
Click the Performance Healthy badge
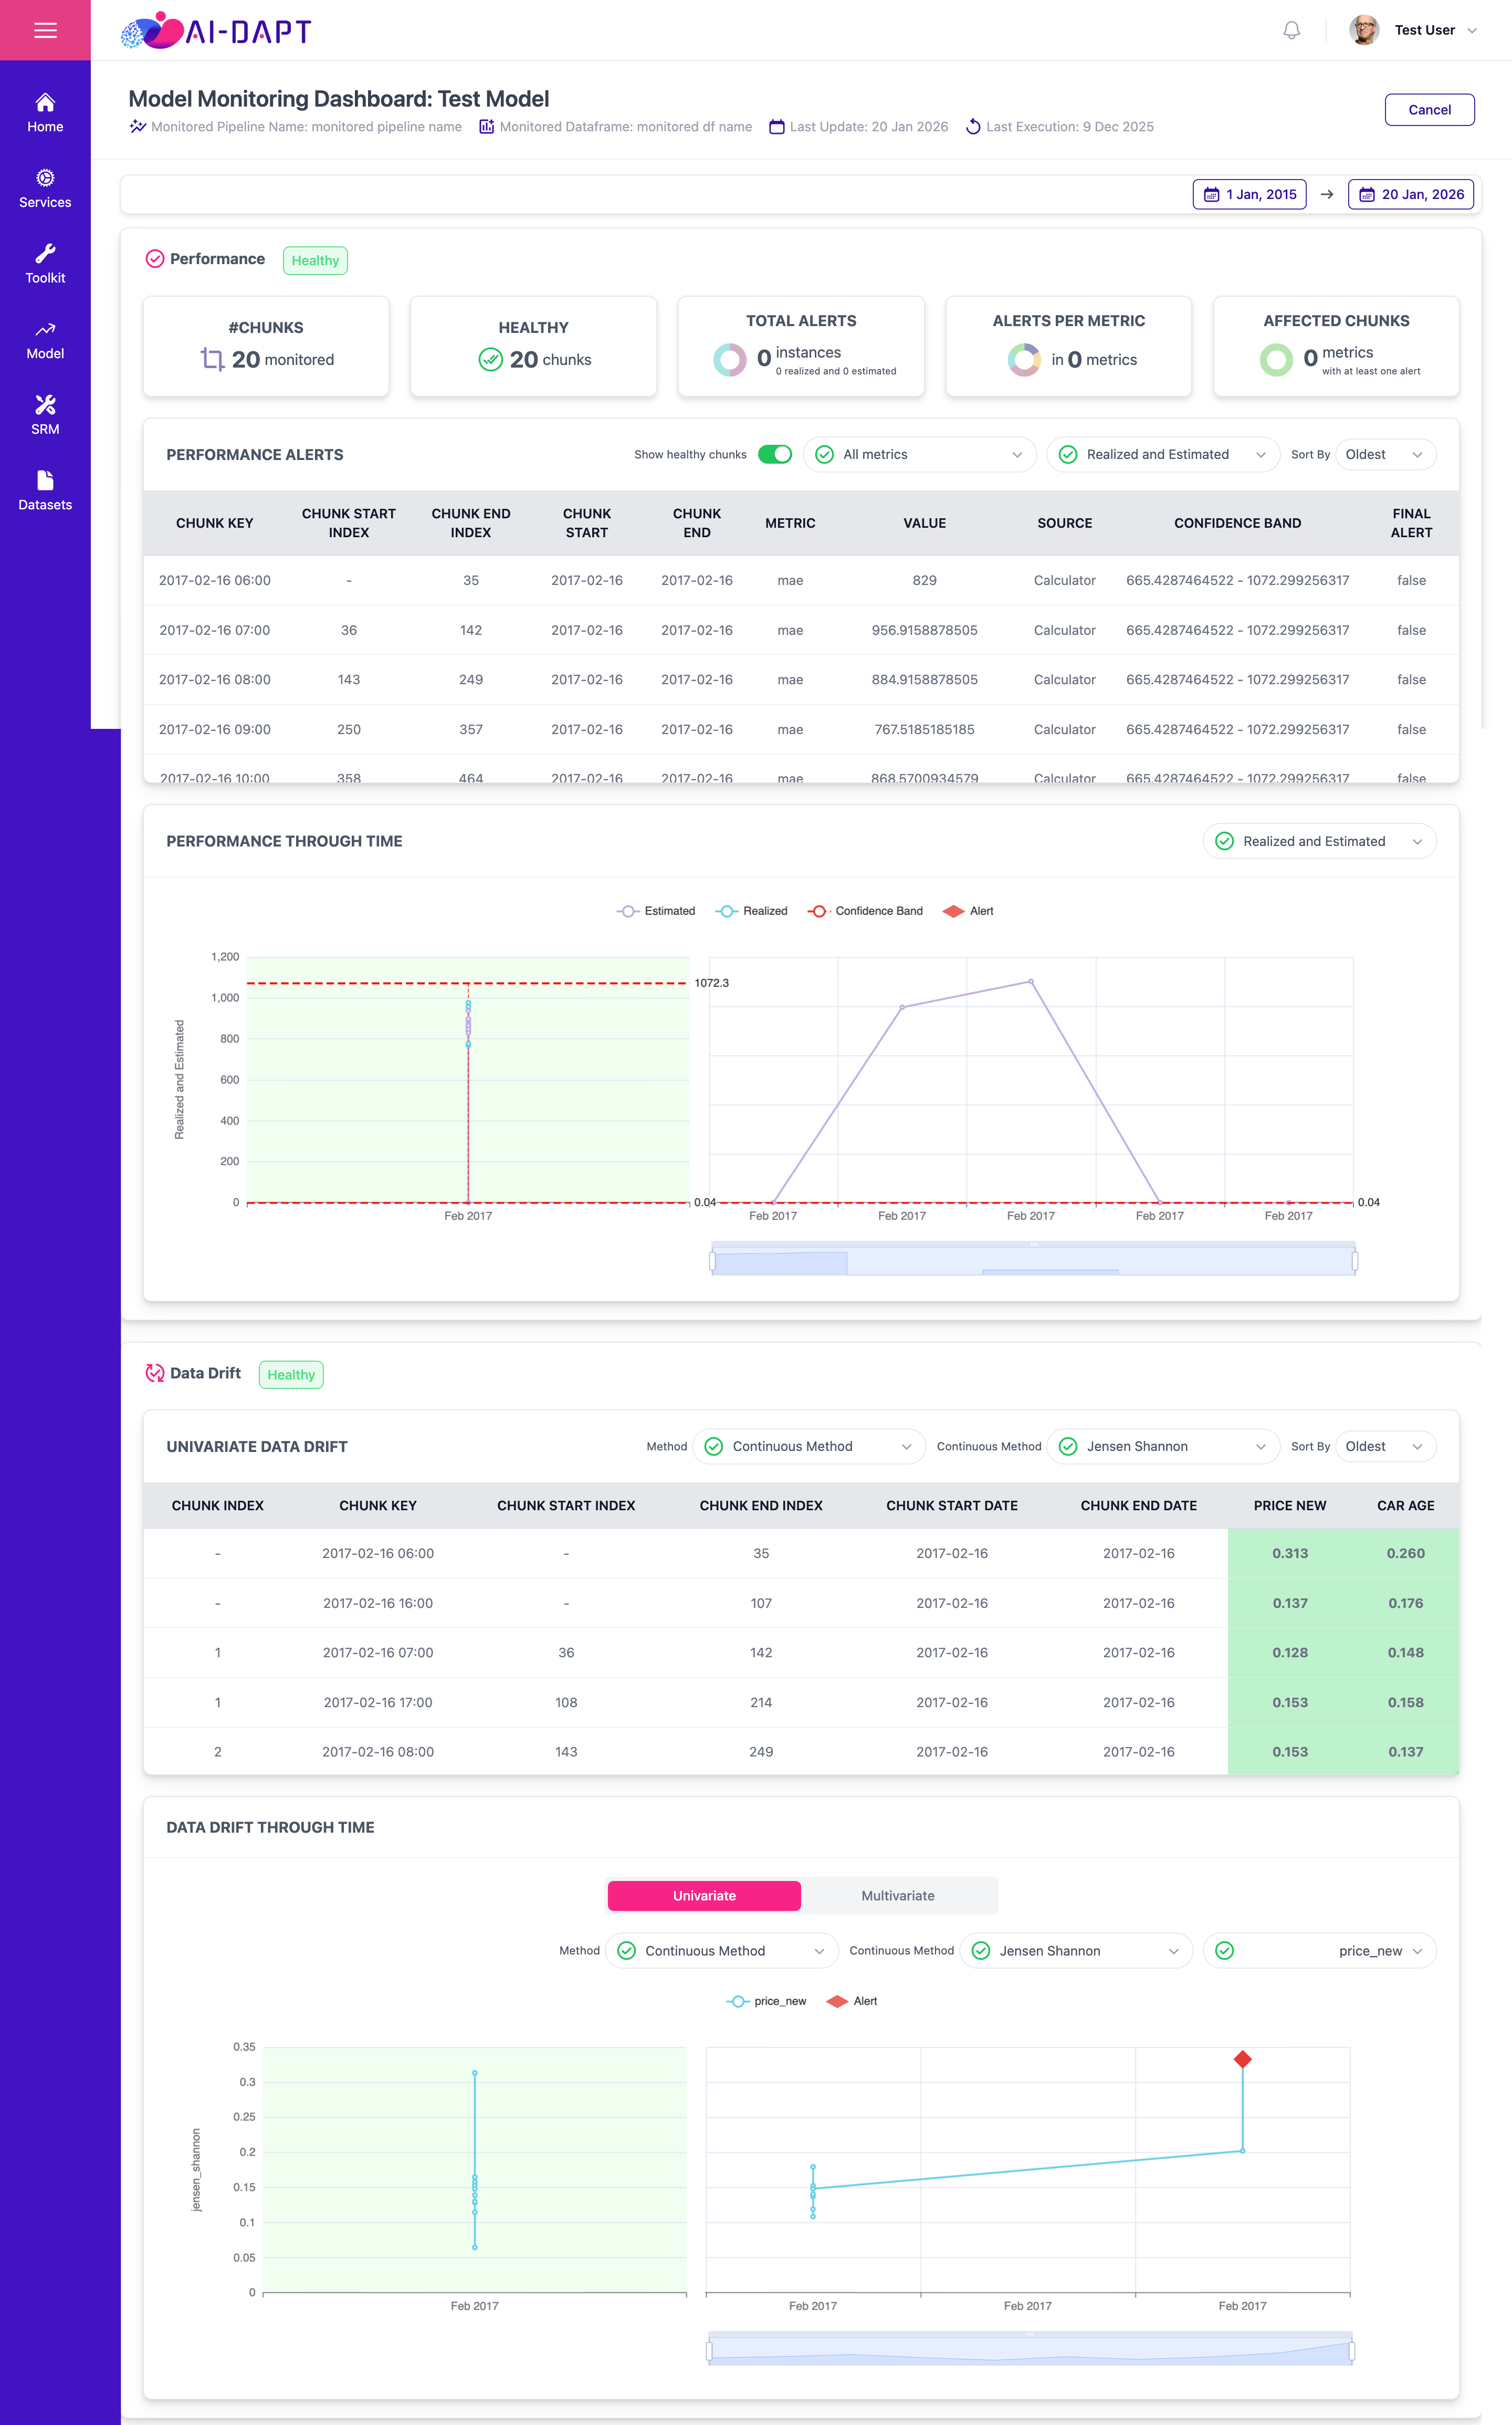coord(315,261)
